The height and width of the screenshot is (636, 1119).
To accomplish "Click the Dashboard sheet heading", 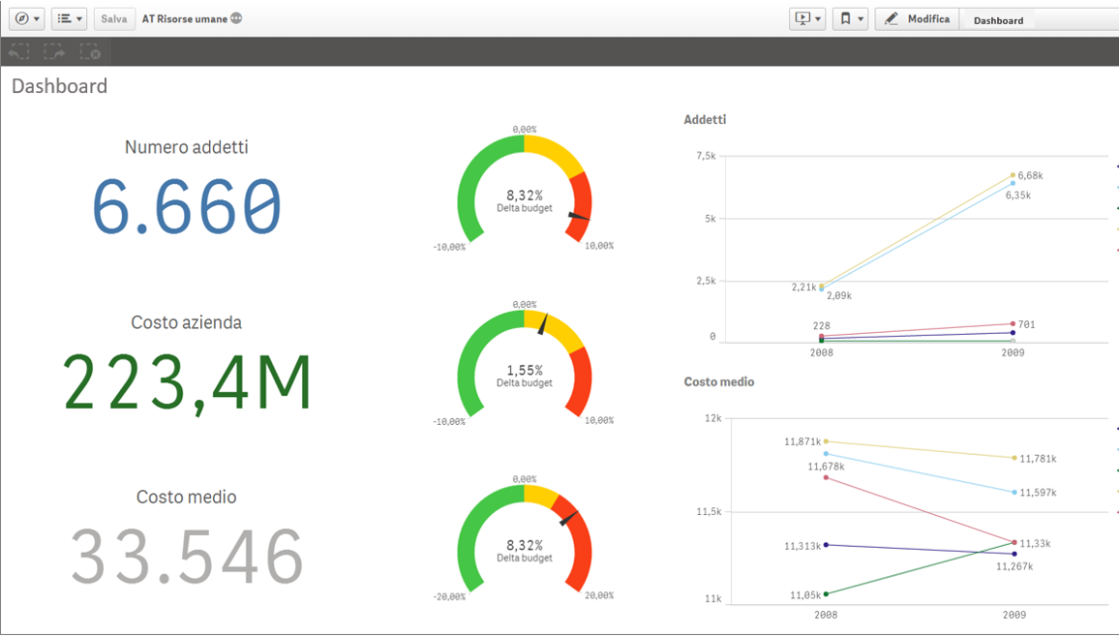I will coord(60,86).
